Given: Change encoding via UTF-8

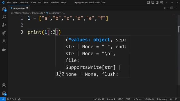Looking at the screenshot, I should 120,99.
